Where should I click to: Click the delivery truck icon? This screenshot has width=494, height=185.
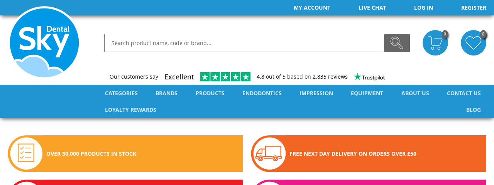[x=268, y=153]
